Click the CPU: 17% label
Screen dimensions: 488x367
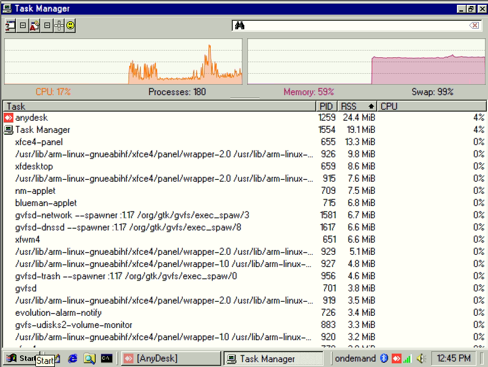tap(53, 92)
